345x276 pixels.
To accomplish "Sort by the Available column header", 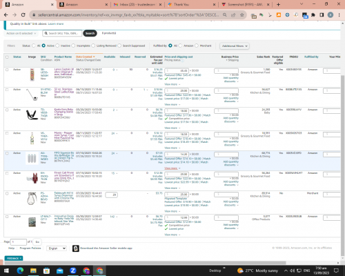I will 110,57.
